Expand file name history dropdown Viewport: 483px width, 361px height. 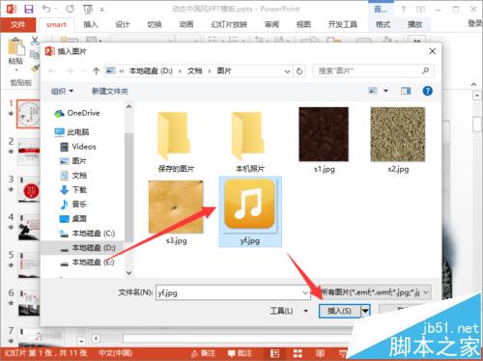(x=305, y=292)
